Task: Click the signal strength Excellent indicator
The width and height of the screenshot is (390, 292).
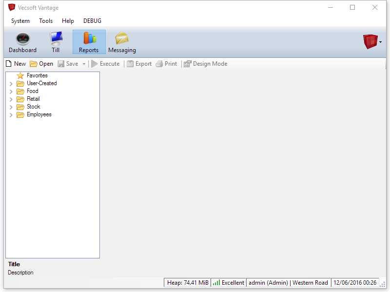Action: pos(228,283)
